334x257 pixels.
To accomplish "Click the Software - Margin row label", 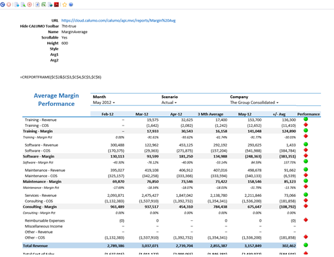I will [39, 156].
